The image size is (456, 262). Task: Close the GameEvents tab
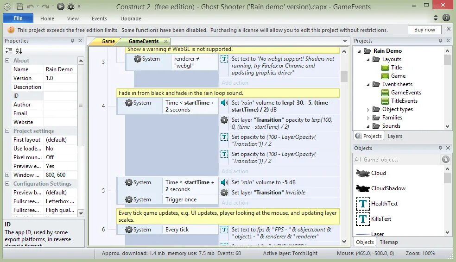(x=166, y=41)
